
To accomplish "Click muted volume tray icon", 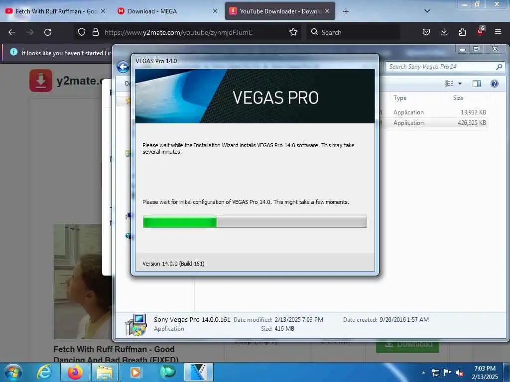I will [x=460, y=373].
